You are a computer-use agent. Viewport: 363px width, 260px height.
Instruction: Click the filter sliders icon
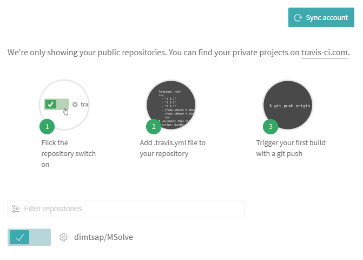(x=16, y=209)
